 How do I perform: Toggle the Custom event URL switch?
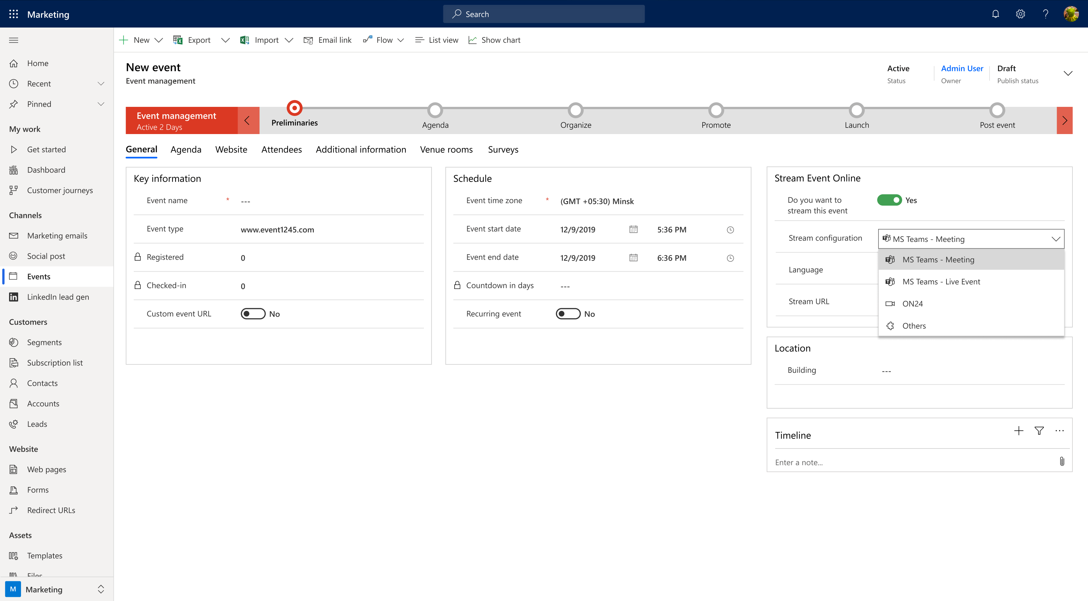(x=252, y=313)
